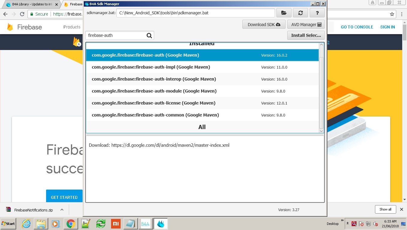Select the firebase-auth-interop package row
The width and height of the screenshot is (407, 230).
(x=202, y=79)
